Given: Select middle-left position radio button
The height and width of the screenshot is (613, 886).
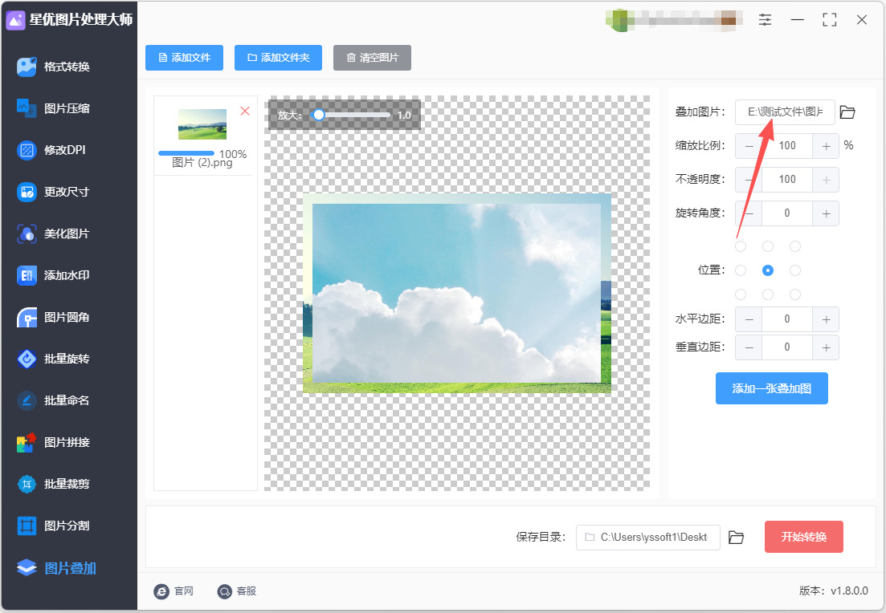Looking at the screenshot, I should click(741, 270).
